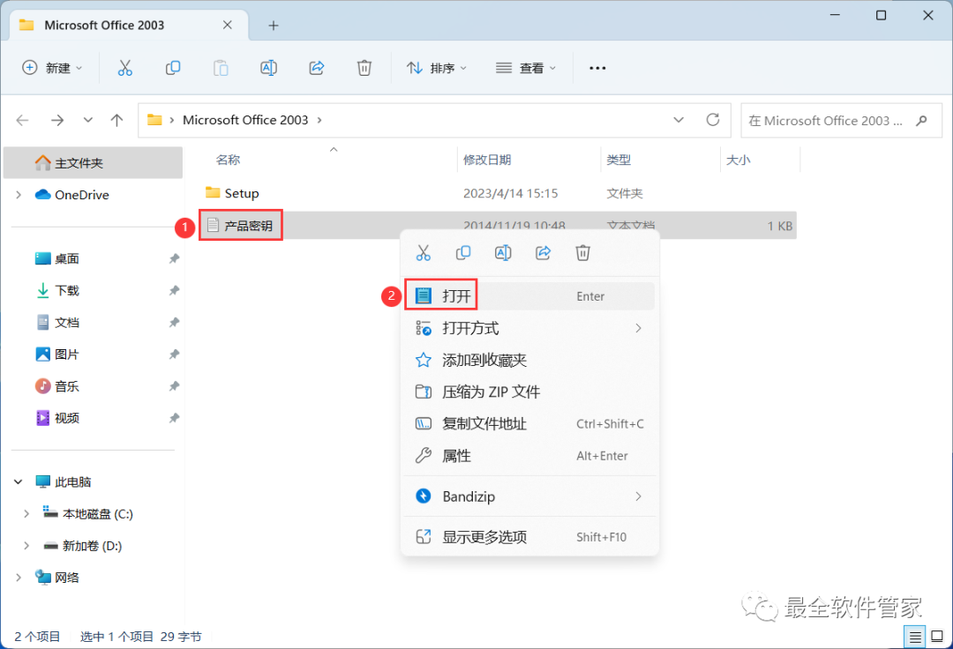The height and width of the screenshot is (649, 953).
Task: Sort by the 名称 column header
Action: (x=228, y=160)
